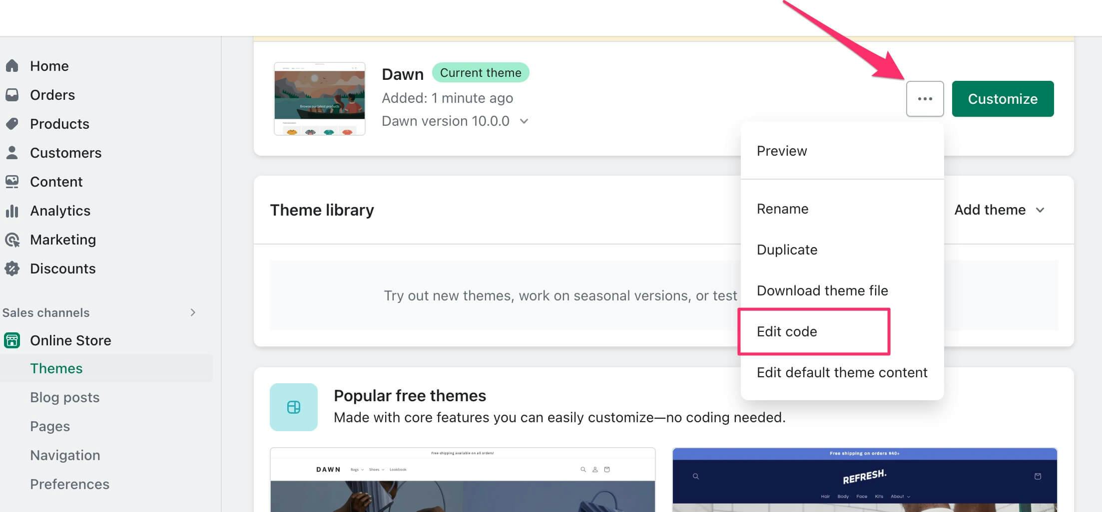Click the Customers person icon
This screenshot has height=512, width=1102.
coord(11,152)
